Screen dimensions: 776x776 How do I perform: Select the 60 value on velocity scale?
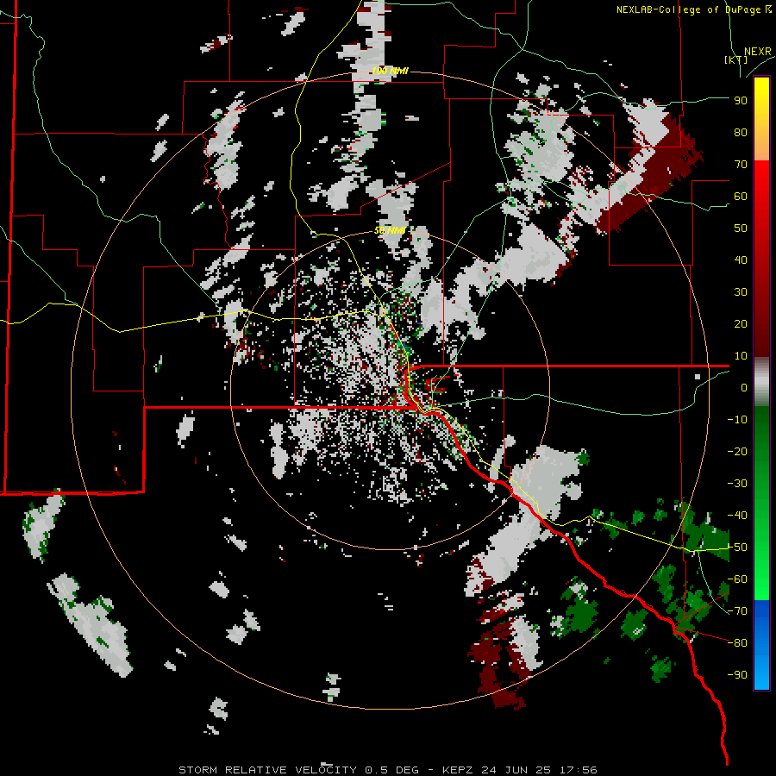(741, 196)
